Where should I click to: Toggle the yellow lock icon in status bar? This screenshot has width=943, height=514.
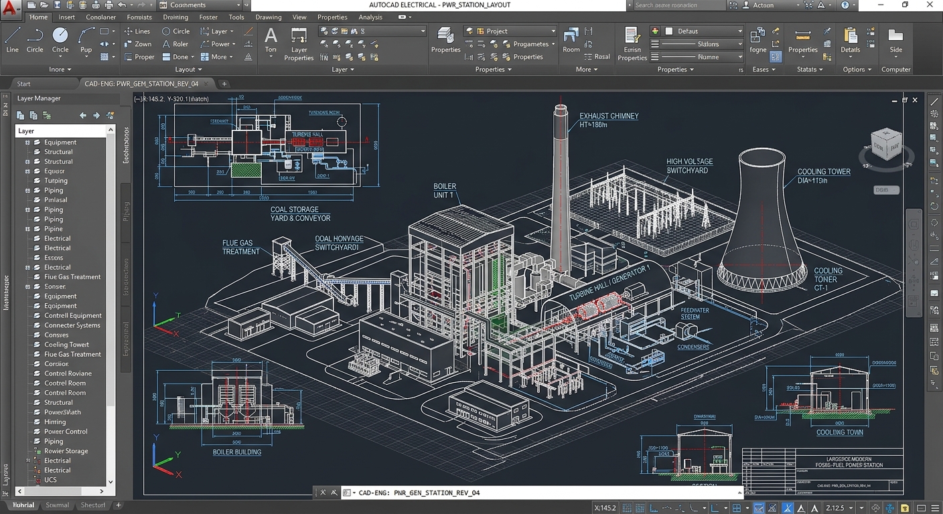905,508
